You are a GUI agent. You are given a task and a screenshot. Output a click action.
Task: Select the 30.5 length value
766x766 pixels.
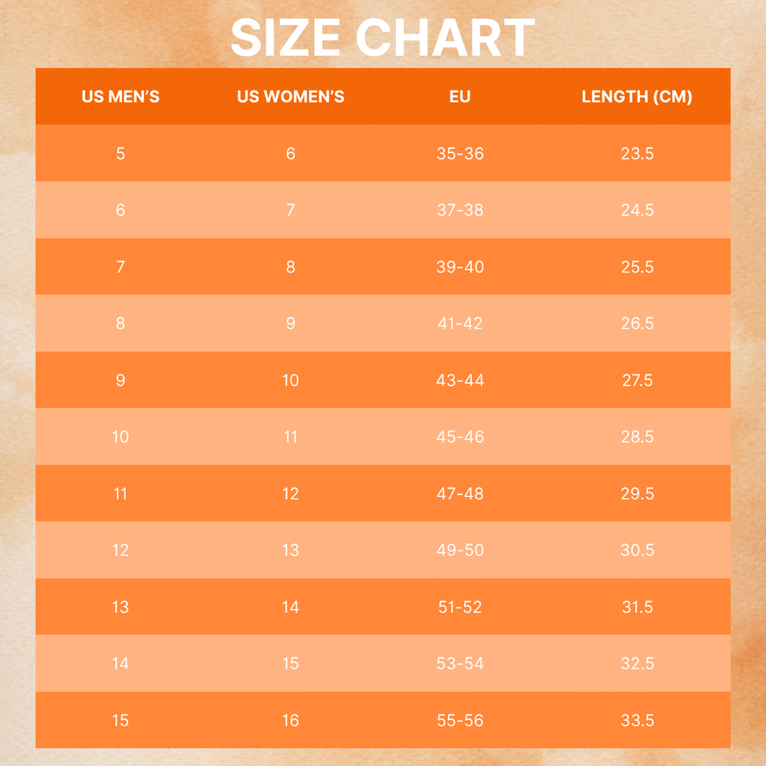[x=637, y=550]
